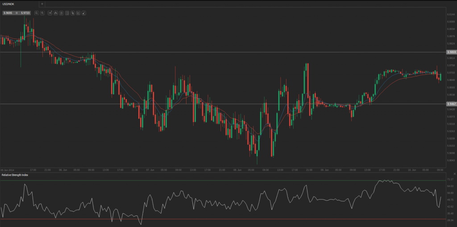Click the 05 Jun 2014 date label
The width and height of the screenshot is (457, 227).
pyautogui.click(x=8, y=170)
